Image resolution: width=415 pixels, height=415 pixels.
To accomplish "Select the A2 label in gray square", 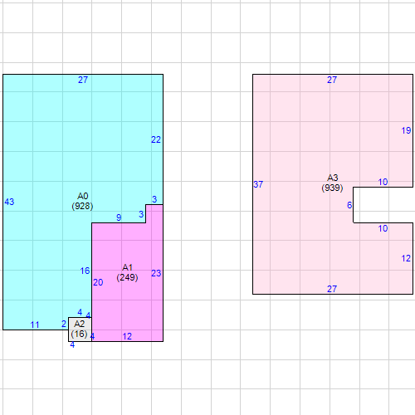I will click(x=79, y=324).
